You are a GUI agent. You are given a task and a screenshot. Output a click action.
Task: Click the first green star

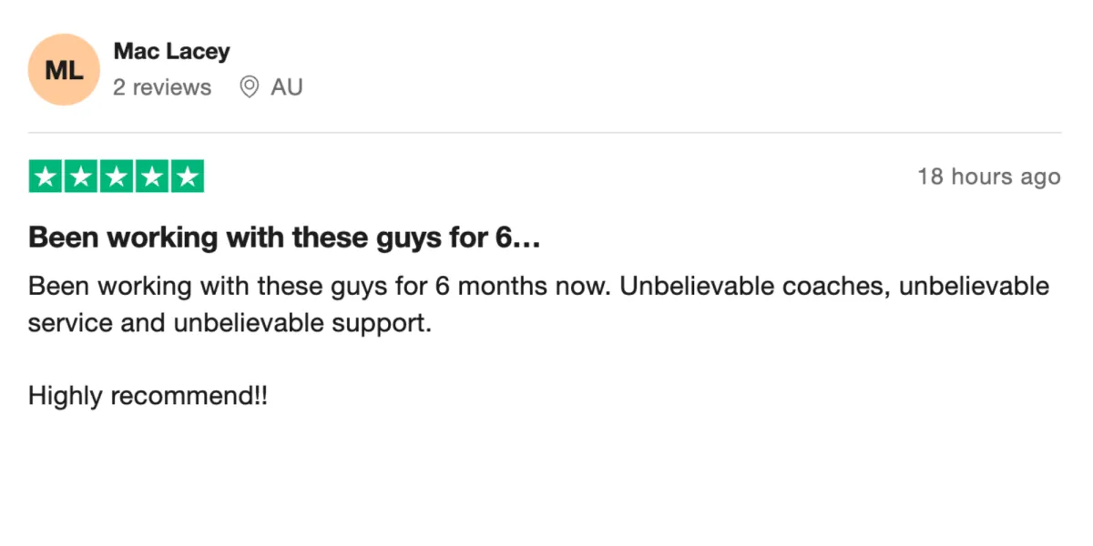point(46,177)
